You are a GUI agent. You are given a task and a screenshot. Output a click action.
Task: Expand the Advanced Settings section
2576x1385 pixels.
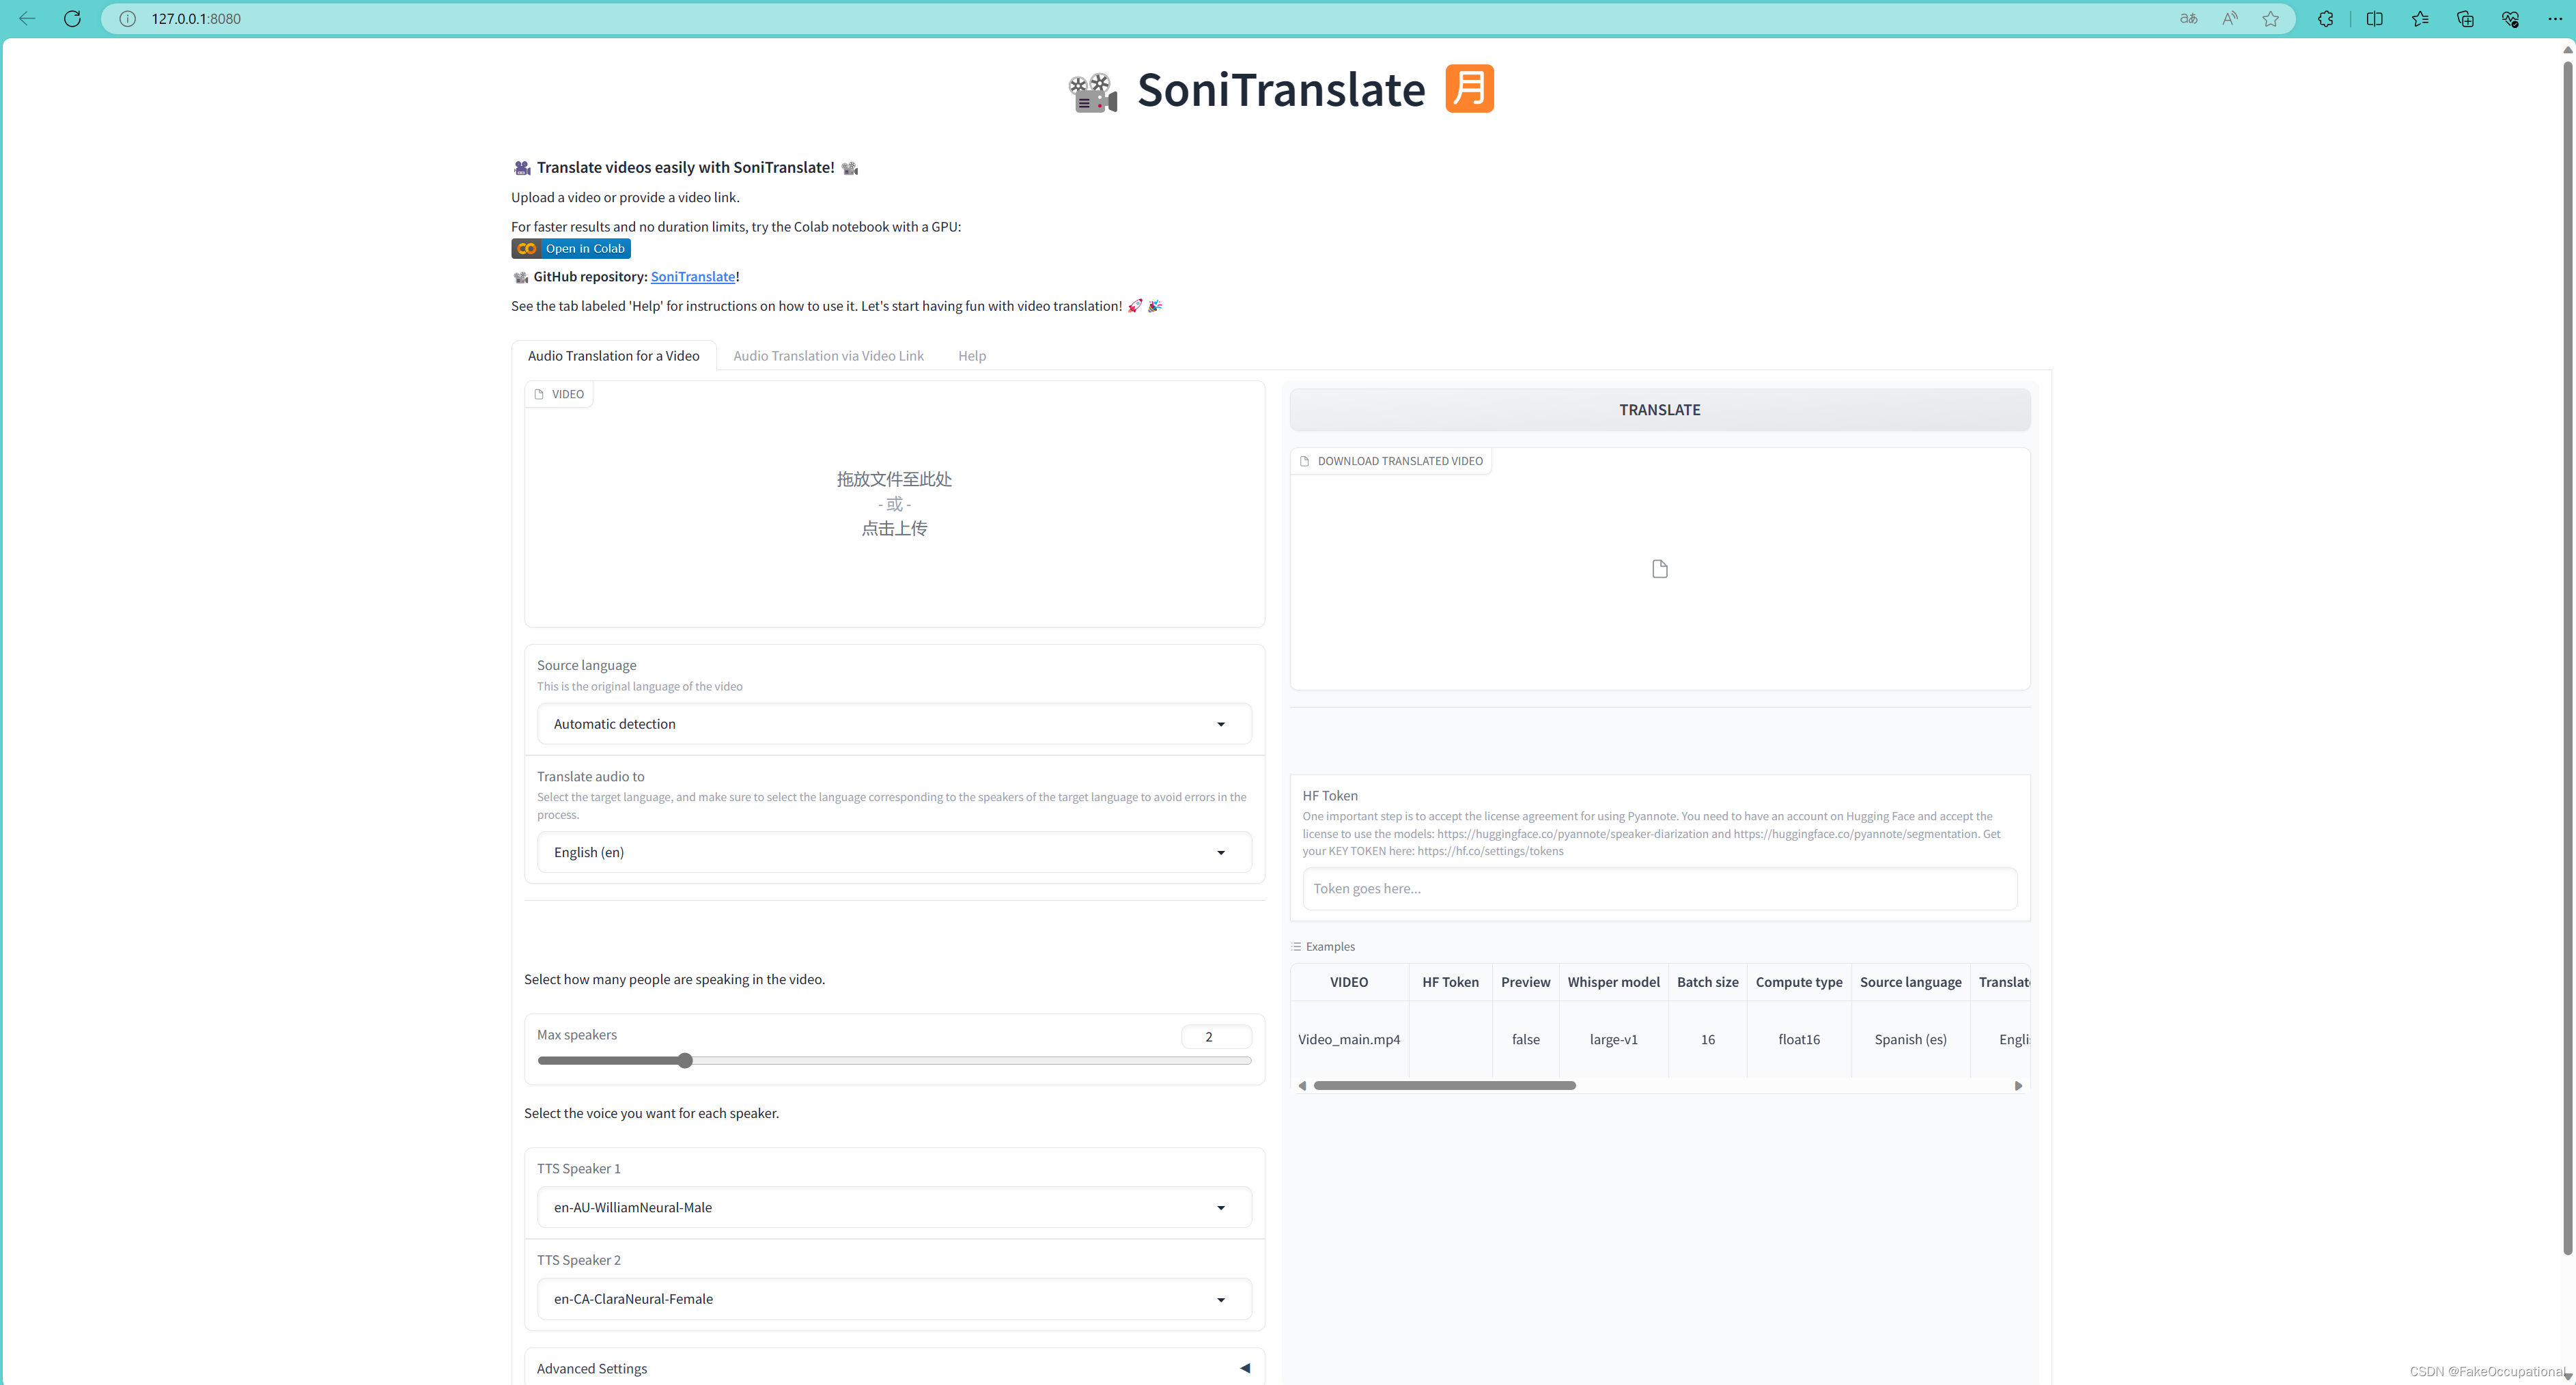coord(893,1368)
